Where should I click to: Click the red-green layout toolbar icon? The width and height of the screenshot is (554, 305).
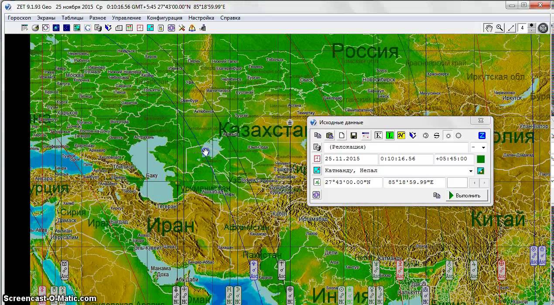tap(130, 28)
